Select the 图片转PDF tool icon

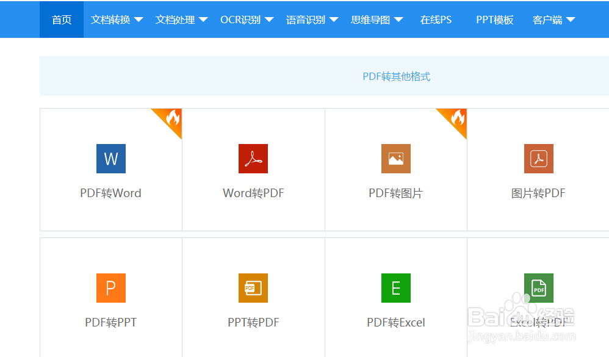(x=539, y=159)
